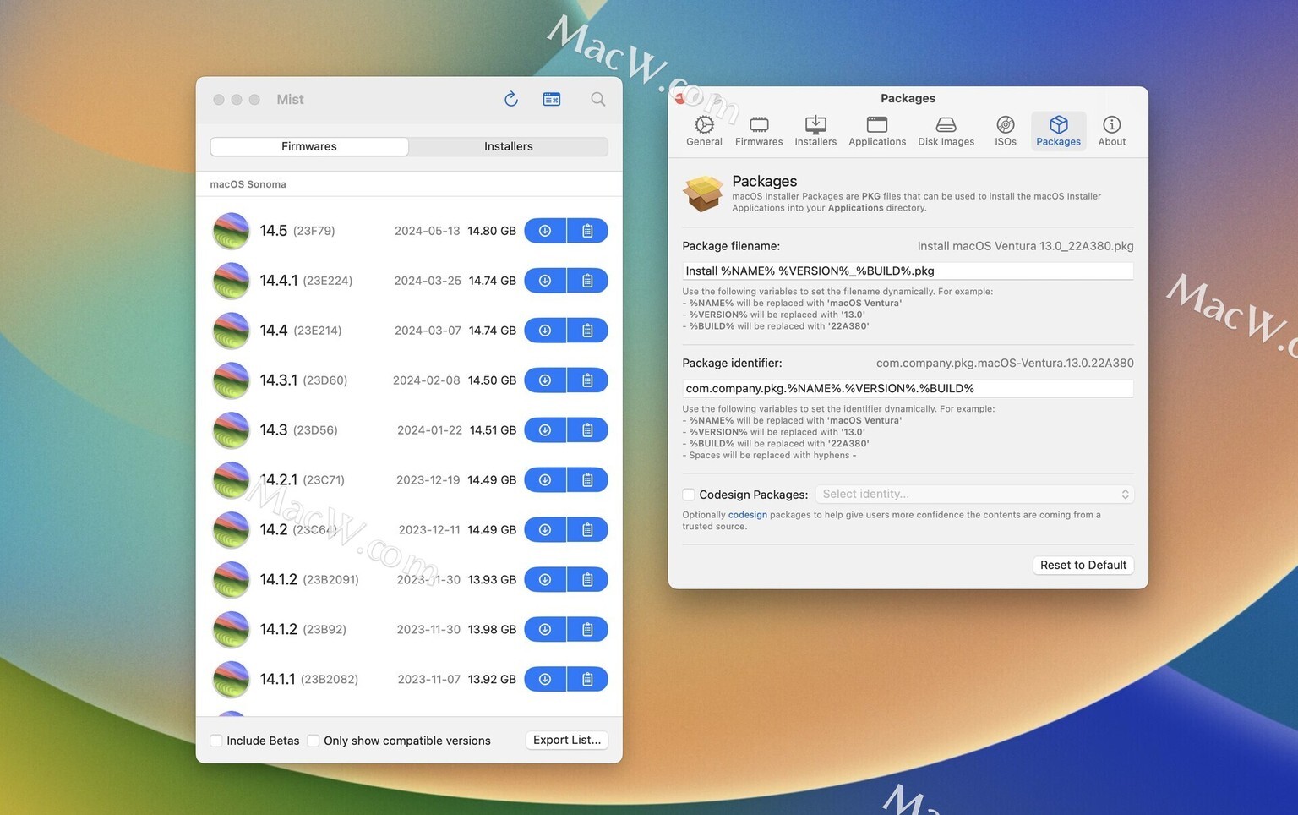Copy details for macOS 14.2 dated 2023-12-11
Screen dimensions: 1298x815
click(587, 530)
